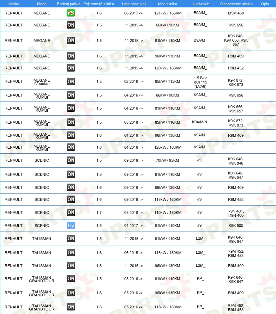Click the power value 85kW / 116KM
The image size is (276, 314).
click(x=168, y=122)
